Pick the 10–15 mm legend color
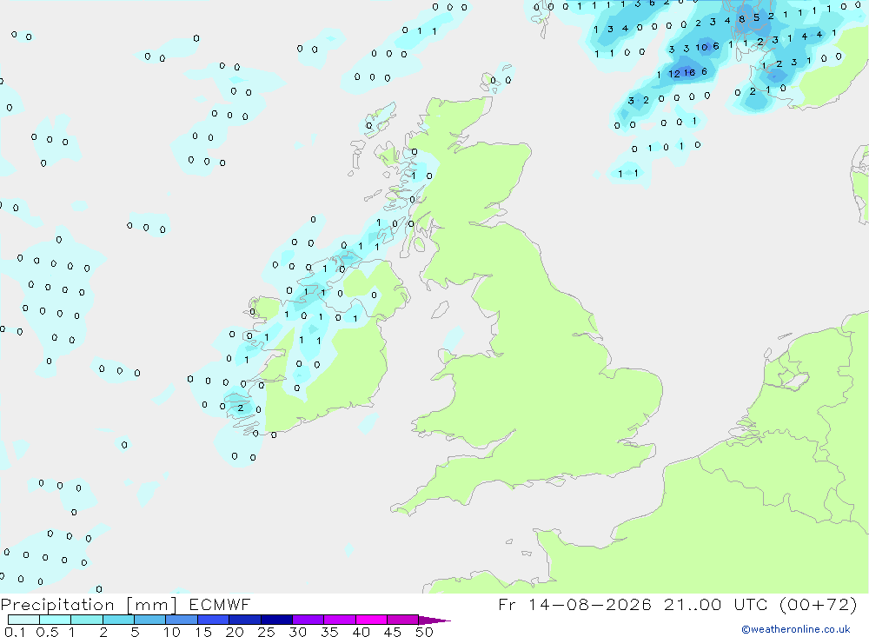 [x=182, y=620]
